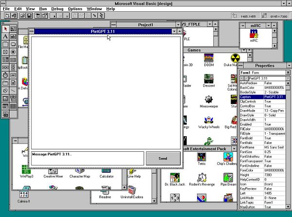Open the PietGPT form control-menu box
This screenshot has width=292, height=217.
32,31
